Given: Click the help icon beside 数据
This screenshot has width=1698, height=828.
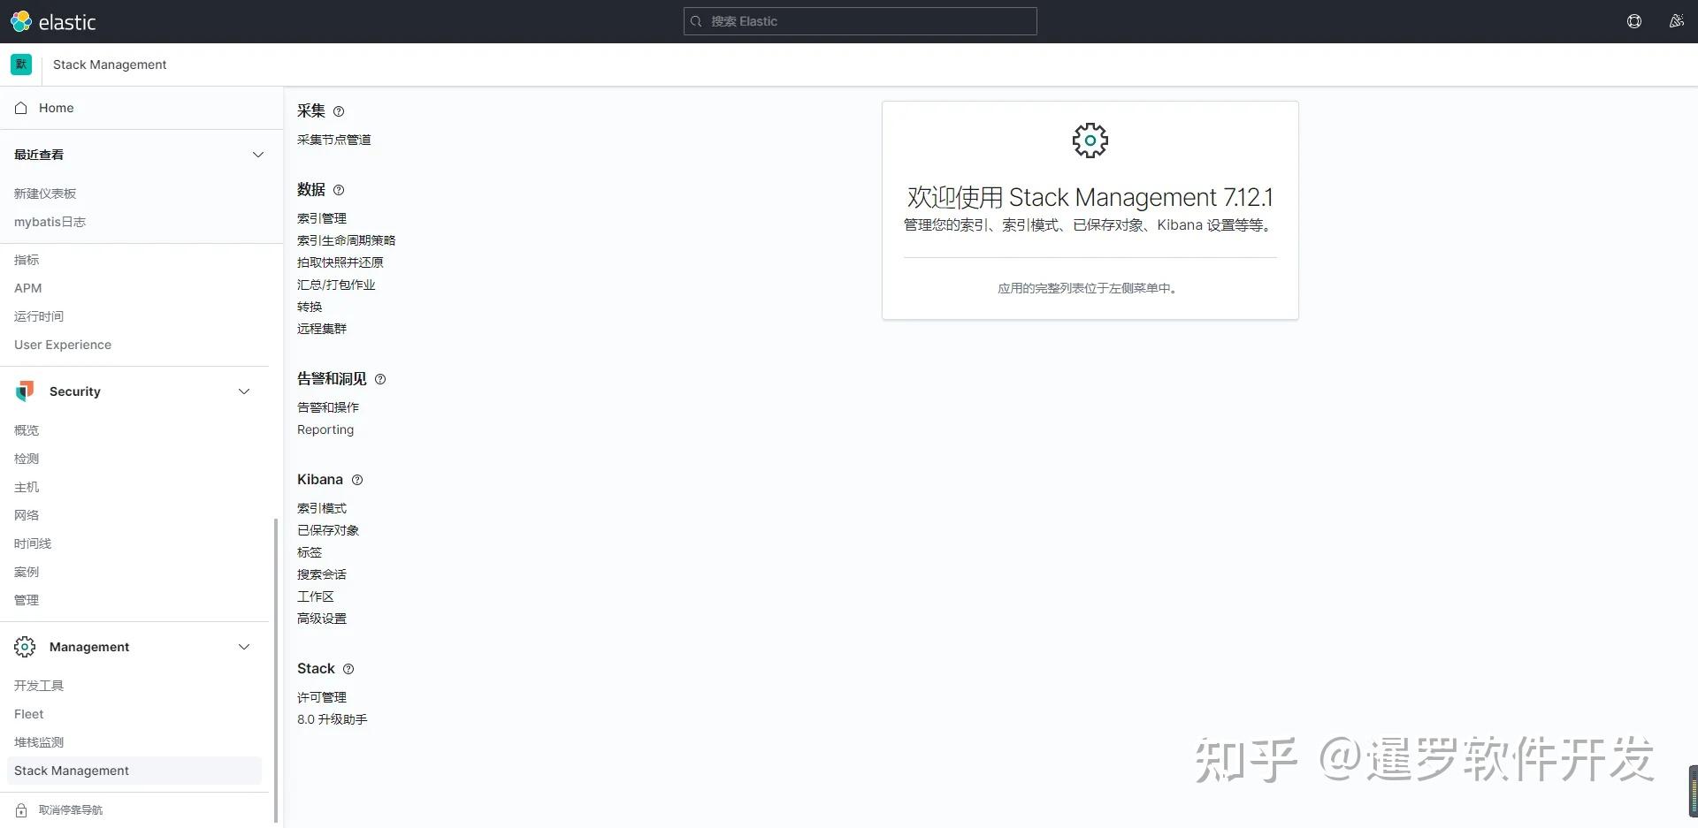Looking at the screenshot, I should tap(339, 190).
